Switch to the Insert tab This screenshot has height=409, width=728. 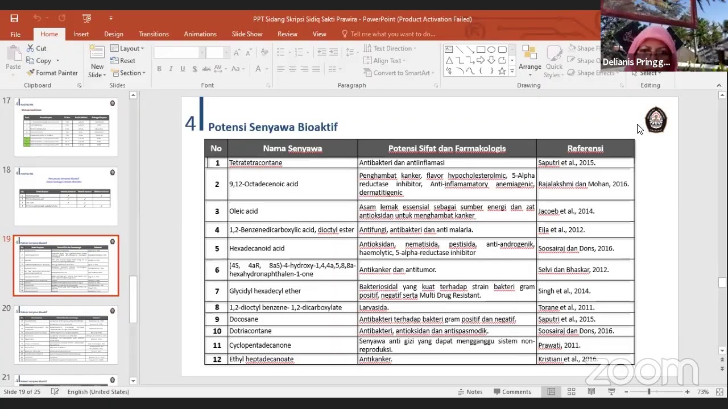81,34
